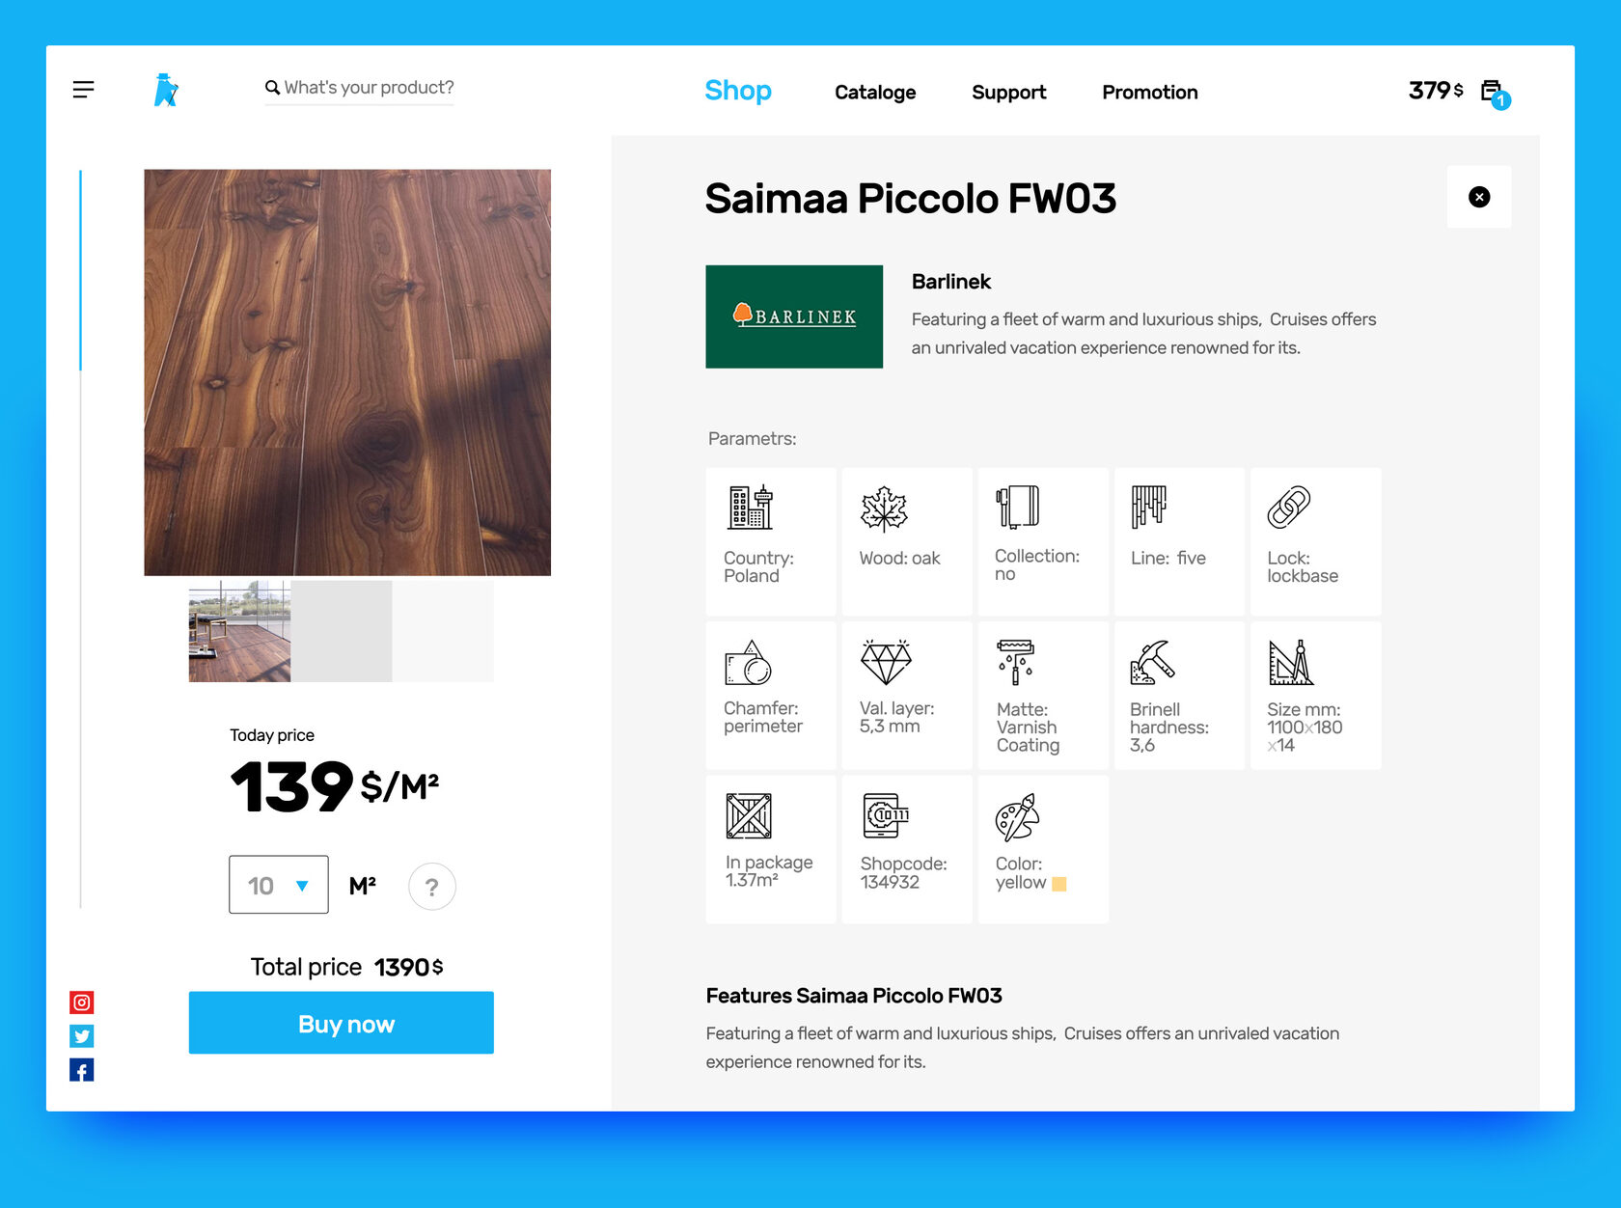The width and height of the screenshot is (1621, 1208).
Task: Select the room interior thumbnail
Action: click(239, 631)
